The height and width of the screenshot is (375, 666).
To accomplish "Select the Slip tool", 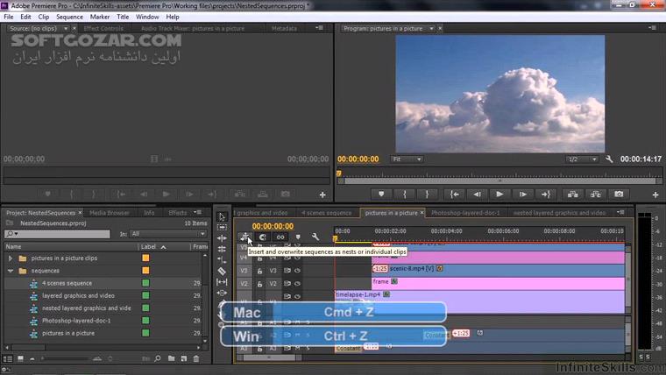I will click(x=222, y=282).
